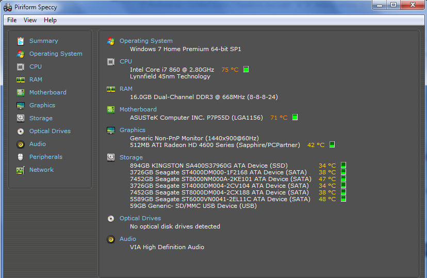Click Optical Drives heading link in summary
The width and height of the screenshot is (427, 278).
coord(140,218)
